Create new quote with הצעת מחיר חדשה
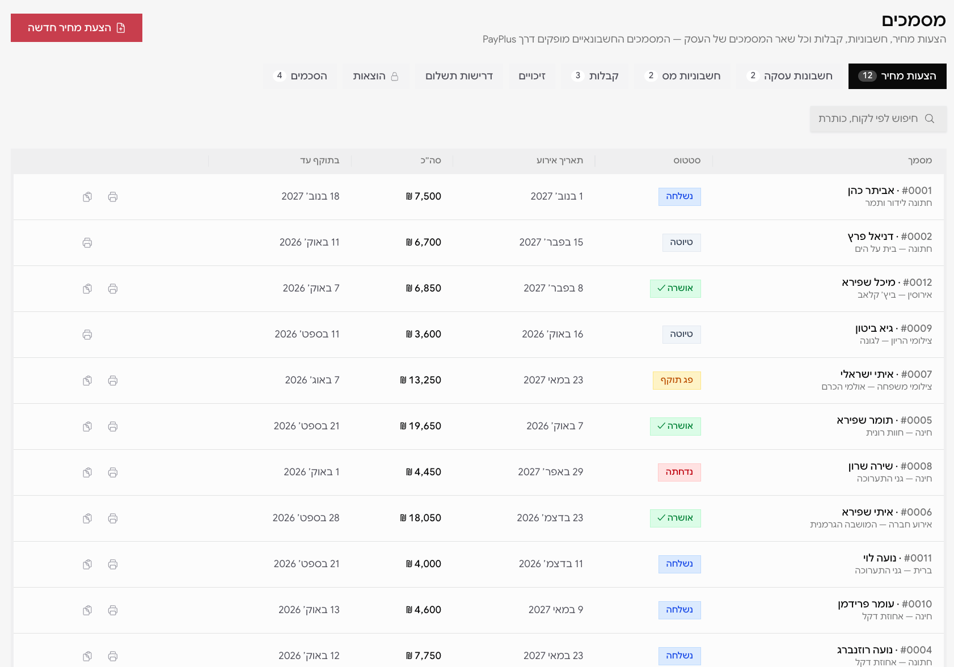Image resolution: width=954 pixels, height=667 pixels. coord(77,28)
